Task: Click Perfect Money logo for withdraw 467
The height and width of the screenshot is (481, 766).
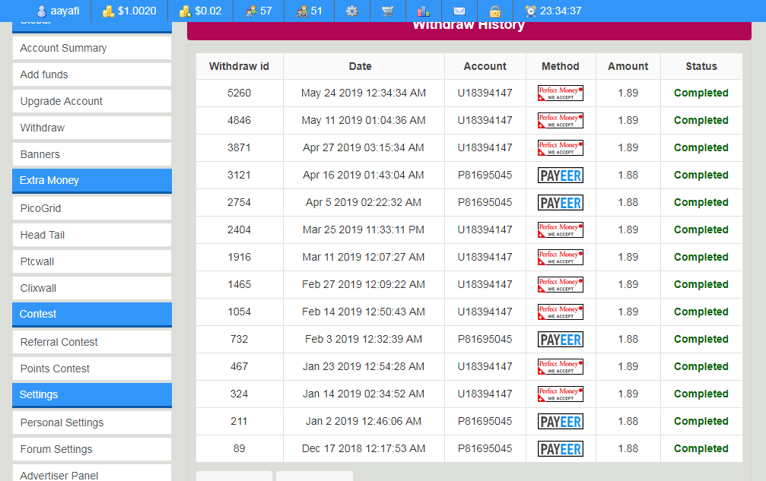Action: 561,366
